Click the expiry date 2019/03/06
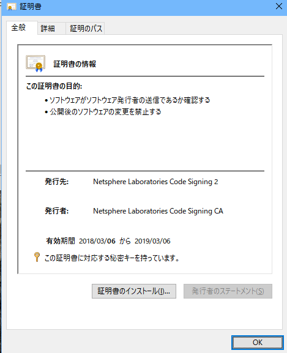The height and width of the screenshot is (353, 287). [x=152, y=241]
